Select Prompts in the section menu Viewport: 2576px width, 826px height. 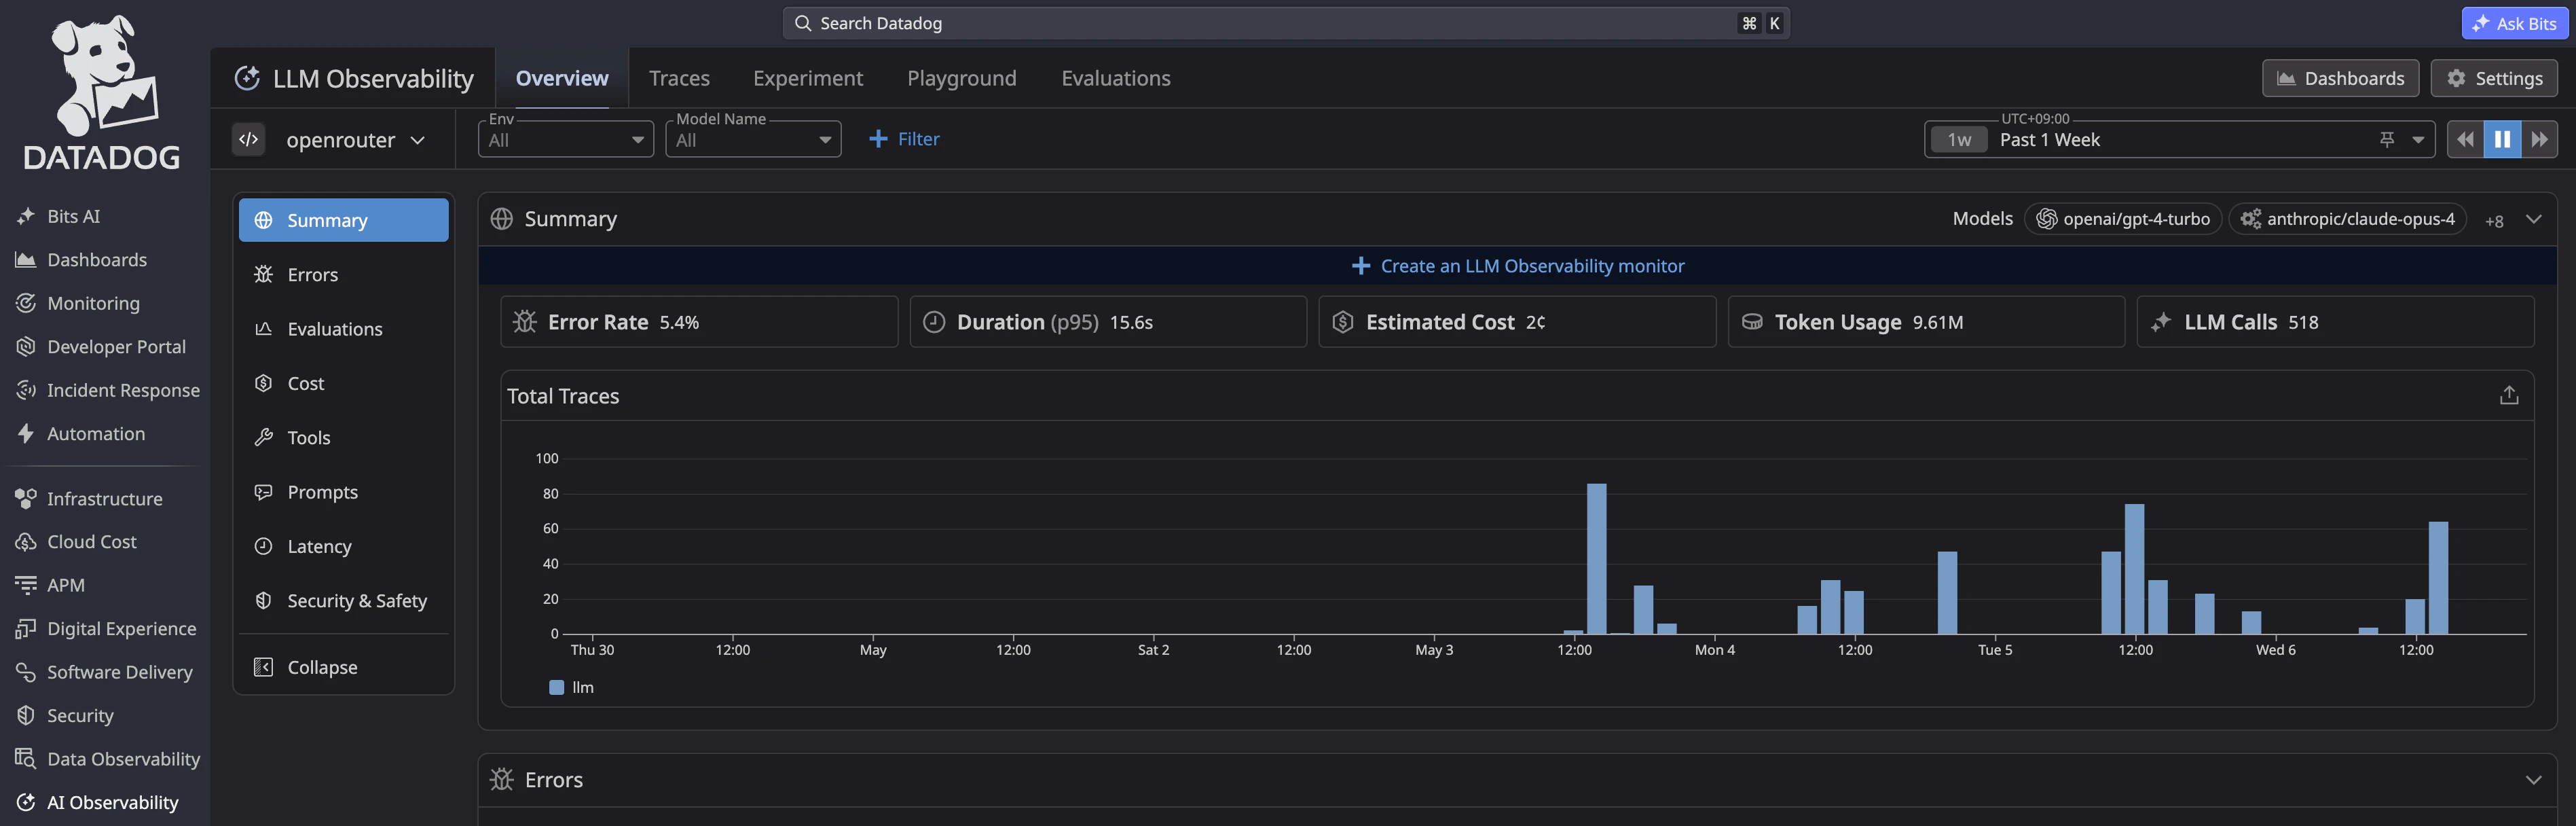coord(343,492)
